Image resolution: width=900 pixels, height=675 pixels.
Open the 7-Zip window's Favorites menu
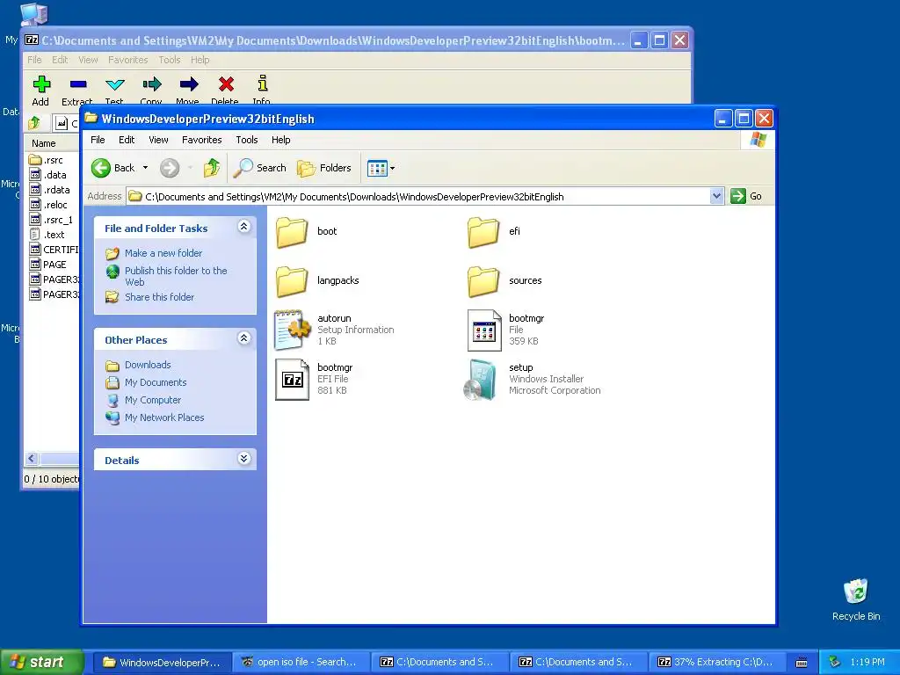click(x=128, y=60)
